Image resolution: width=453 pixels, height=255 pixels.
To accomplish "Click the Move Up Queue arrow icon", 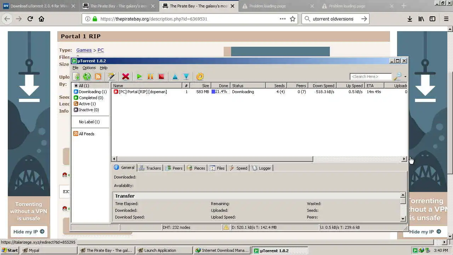I will pos(175,76).
